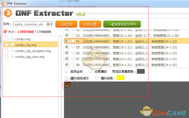Click the orange zero sprite preview
The image size is (189, 118).
tap(68, 85)
